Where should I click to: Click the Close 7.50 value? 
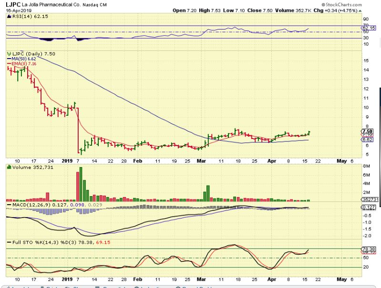point(260,10)
